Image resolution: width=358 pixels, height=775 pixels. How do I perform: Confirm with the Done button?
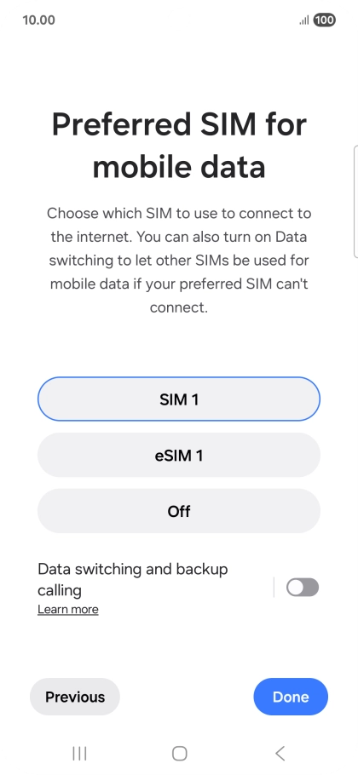click(x=291, y=697)
